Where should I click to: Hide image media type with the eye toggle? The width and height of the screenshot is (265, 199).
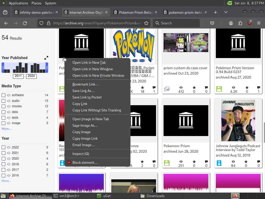9,123
